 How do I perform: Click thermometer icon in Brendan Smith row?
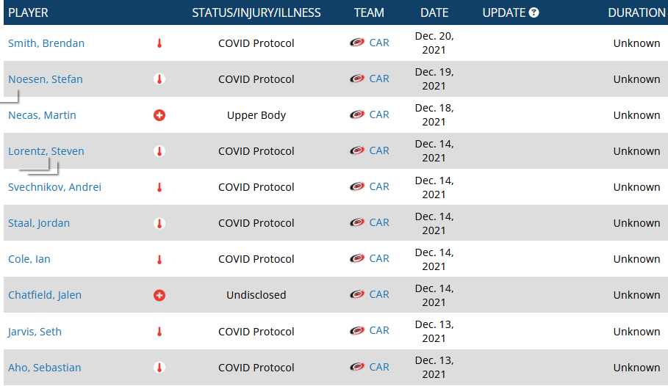(159, 43)
